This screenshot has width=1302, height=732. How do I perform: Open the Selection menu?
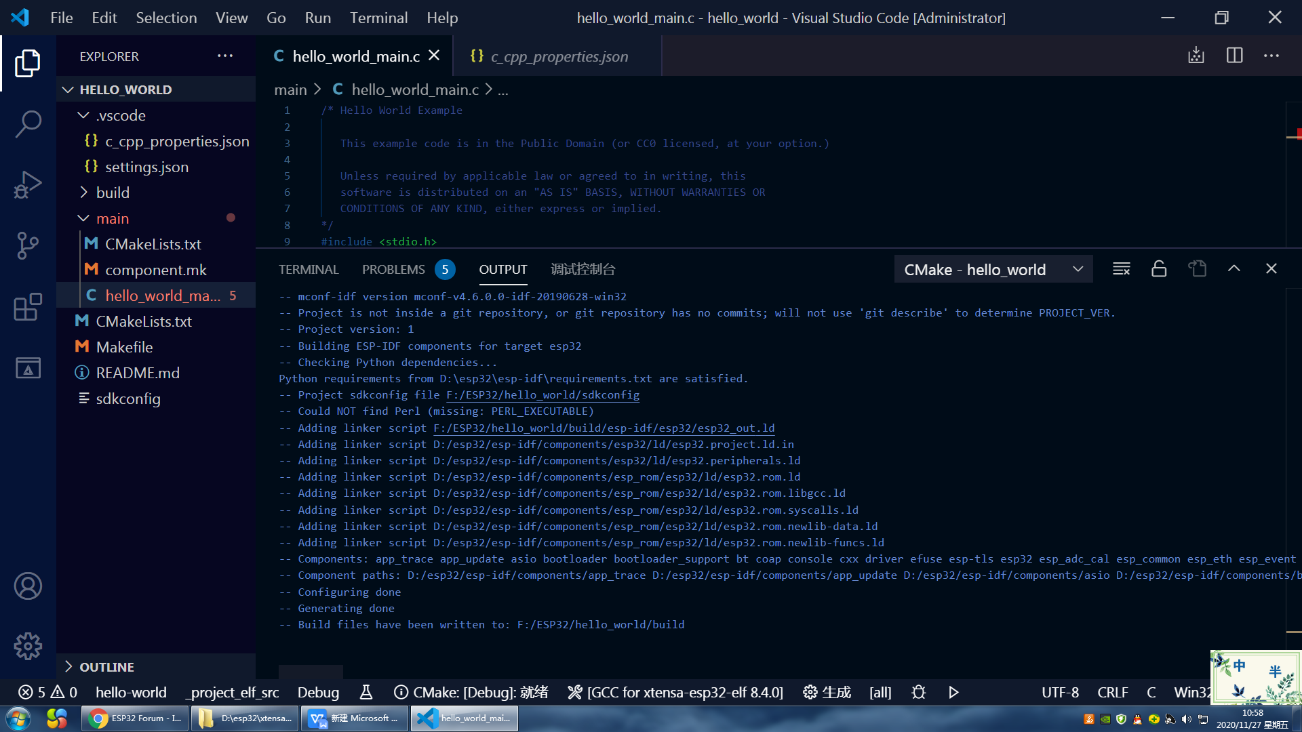[166, 18]
